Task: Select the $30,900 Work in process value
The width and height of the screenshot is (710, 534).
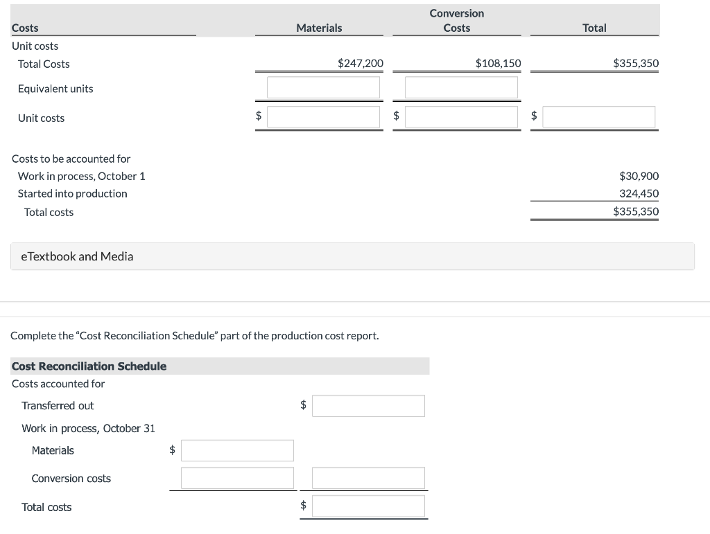Action: [x=639, y=176]
